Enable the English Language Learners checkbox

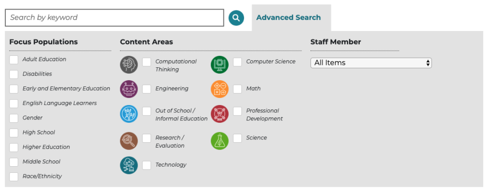[x=14, y=104]
